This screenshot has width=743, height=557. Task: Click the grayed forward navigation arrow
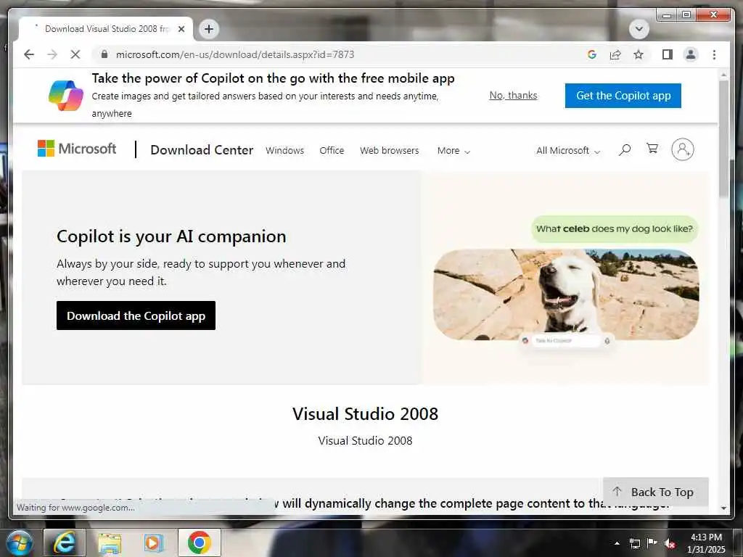click(x=52, y=54)
